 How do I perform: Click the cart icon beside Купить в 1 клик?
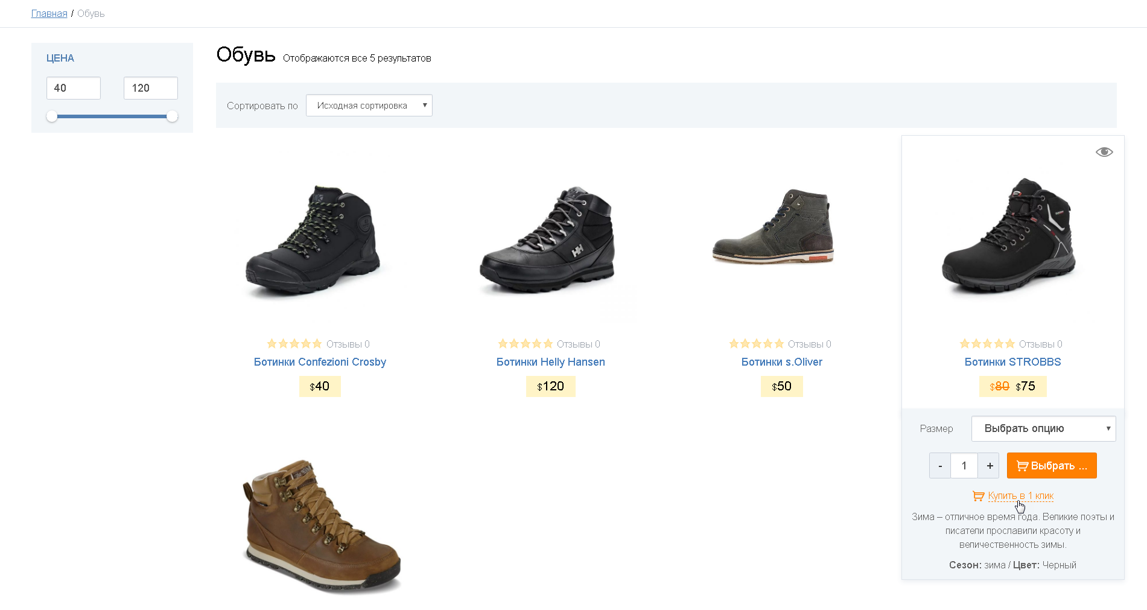978,496
